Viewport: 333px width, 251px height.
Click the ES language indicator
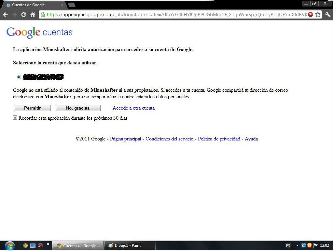[x=288, y=246]
